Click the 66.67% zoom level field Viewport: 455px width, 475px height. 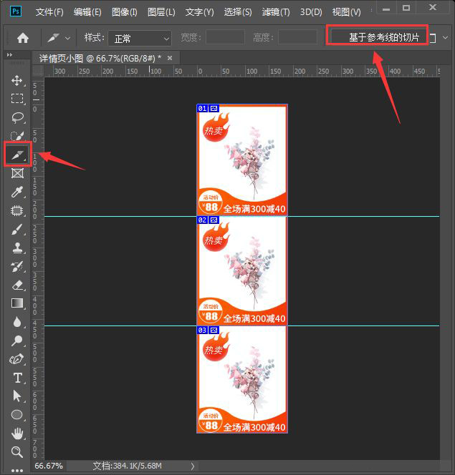[49, 466]
